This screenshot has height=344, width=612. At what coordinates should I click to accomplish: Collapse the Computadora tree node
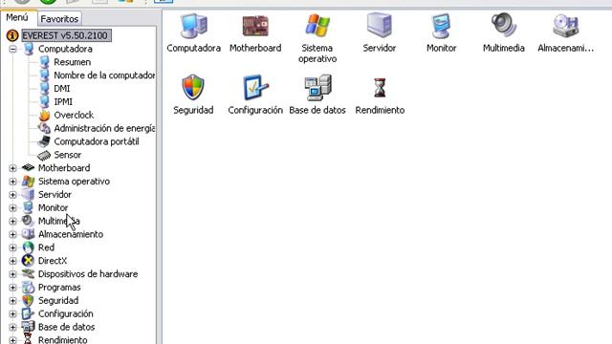pyautogui.click(x=12, y=49)
